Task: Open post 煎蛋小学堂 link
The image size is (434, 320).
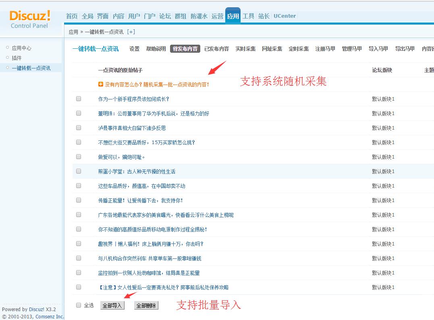Action: click(x=137, y=171)
